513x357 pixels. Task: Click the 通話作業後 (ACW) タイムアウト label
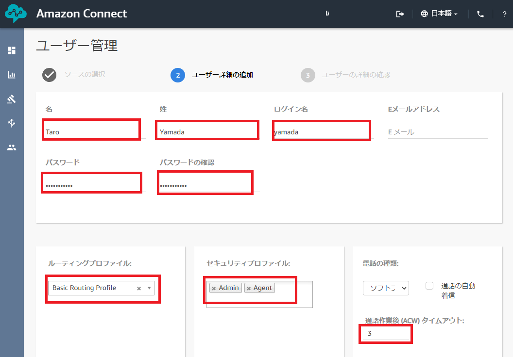414,321
